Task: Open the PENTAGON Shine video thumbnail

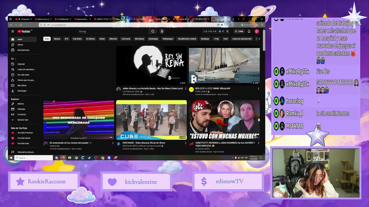Action: [151, 120]
